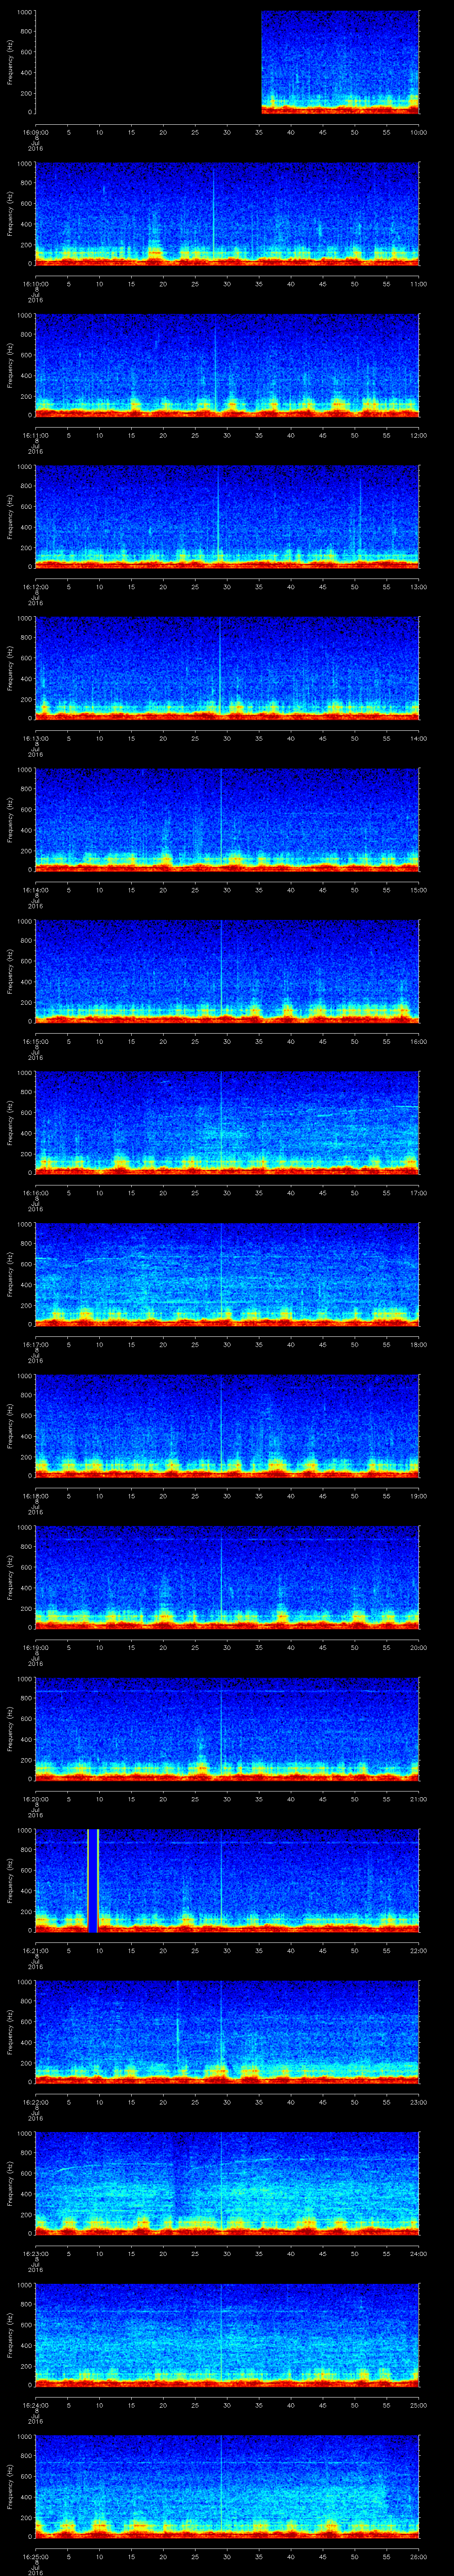Click the 16:14 spectrogram panel

pyautogui.click(x=227, y=819)
